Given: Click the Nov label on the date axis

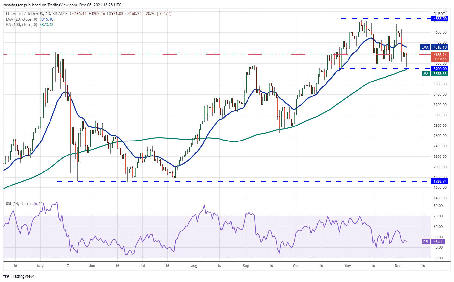Looking at the screenshot, I should (x=348, y=266).
